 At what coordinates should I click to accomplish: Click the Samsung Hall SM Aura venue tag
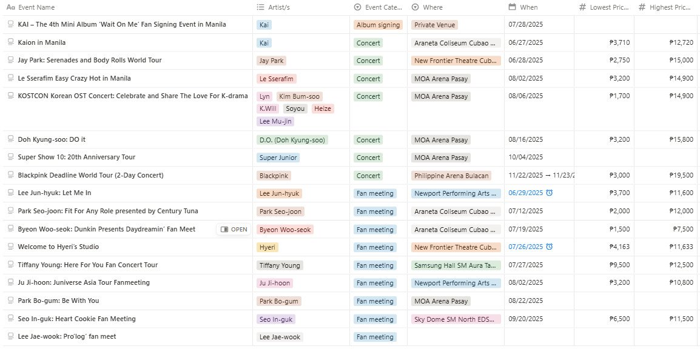coord(456,265)
